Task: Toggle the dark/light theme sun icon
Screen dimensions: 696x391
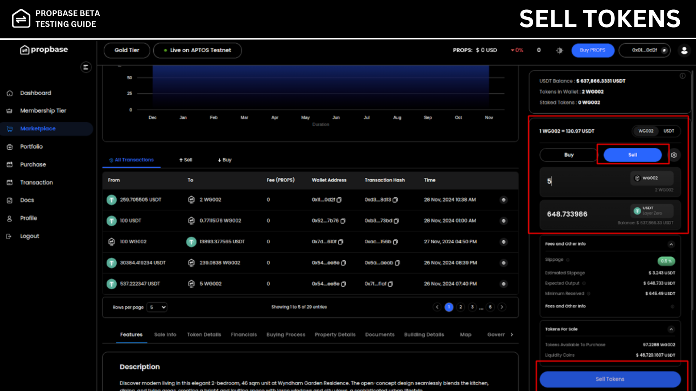Action: [x=559, y=50]
